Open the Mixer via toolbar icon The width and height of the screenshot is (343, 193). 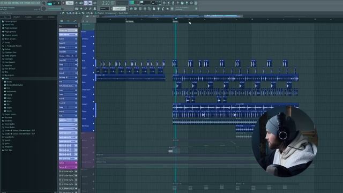145,9
